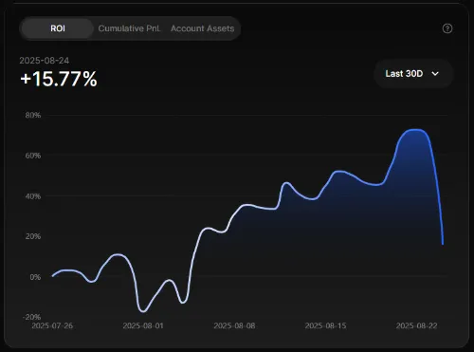Image resolution: width=474 pixels, height=352 pixels.
Task: Click the 60% y-axis label
Action: click(33, 156)
